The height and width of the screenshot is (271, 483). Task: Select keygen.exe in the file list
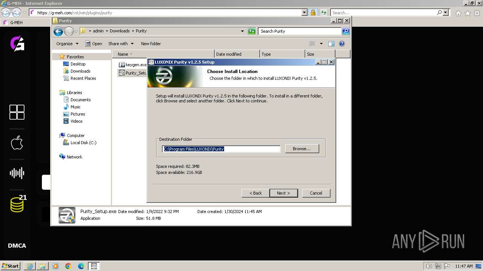(133, 65)
